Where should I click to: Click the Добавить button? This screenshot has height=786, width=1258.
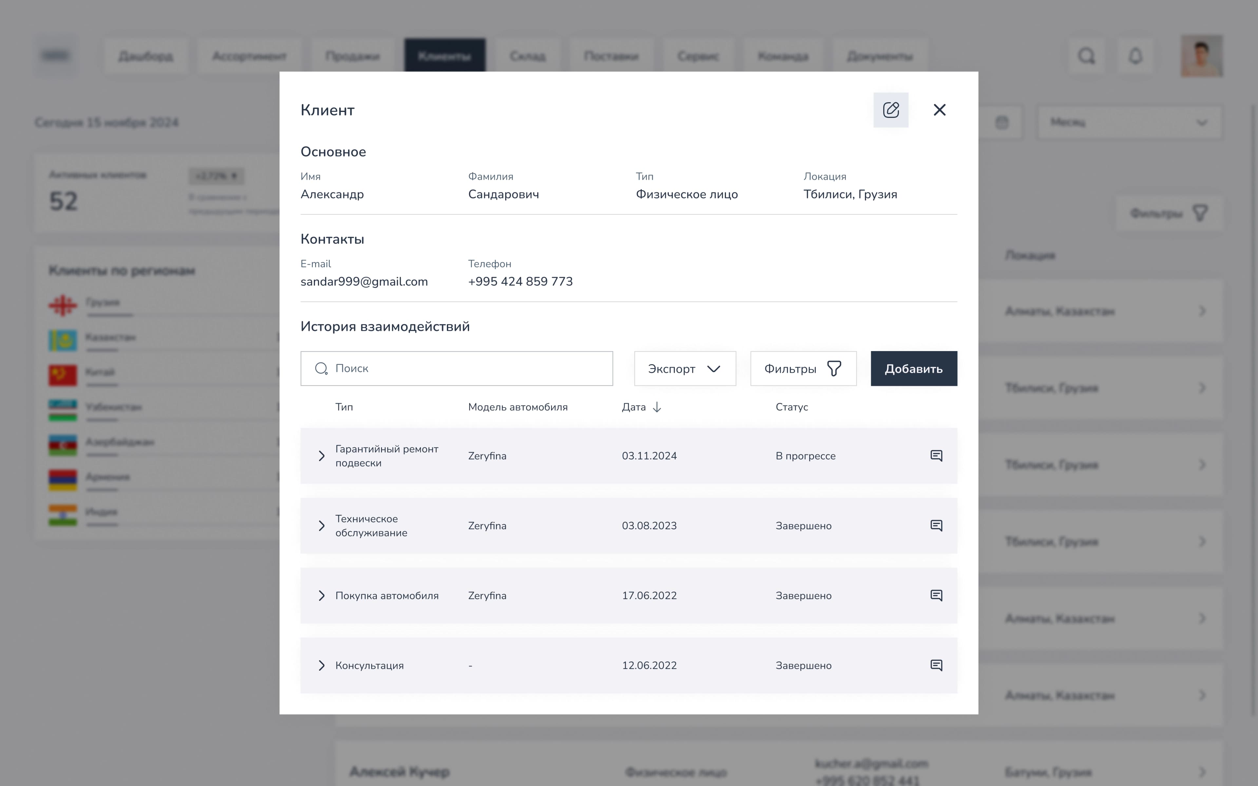913,368
